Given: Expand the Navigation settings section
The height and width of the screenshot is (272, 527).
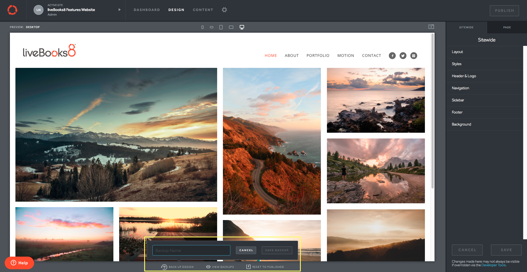Looking at the screenshot, I should 460,88.
